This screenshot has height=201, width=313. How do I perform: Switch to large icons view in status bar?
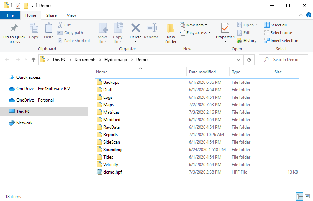click(307, 196)
